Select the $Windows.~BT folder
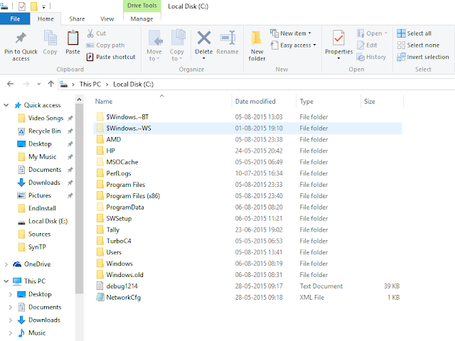This screenshot has width=455, height=341. point(247,117)
